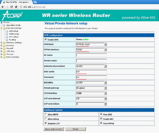Click the browser forward arrow
Image resolution: width=159 pixels, height=137 pixels.
click(x=7, y=7)
